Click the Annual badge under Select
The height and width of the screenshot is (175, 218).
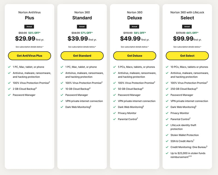(x=187, y=27)
